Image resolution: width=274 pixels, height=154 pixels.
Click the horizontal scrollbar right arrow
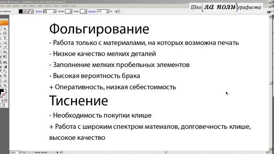(267, 152)
